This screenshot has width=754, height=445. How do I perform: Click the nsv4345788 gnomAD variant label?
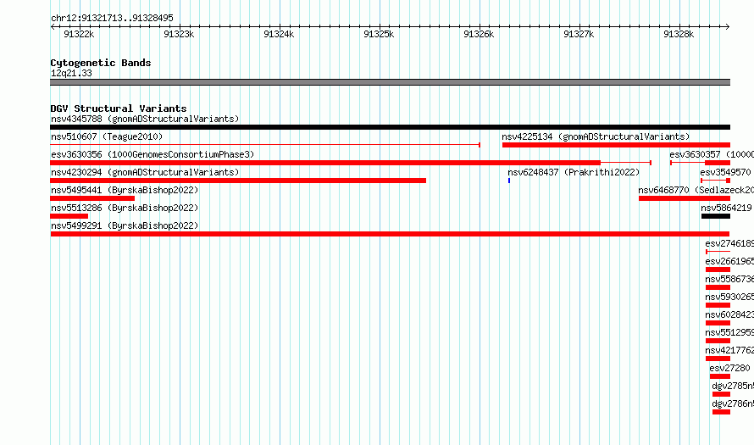[145, 119]
